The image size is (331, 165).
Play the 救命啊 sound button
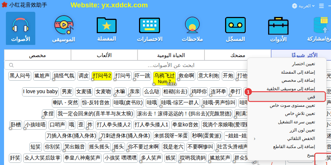186,76
